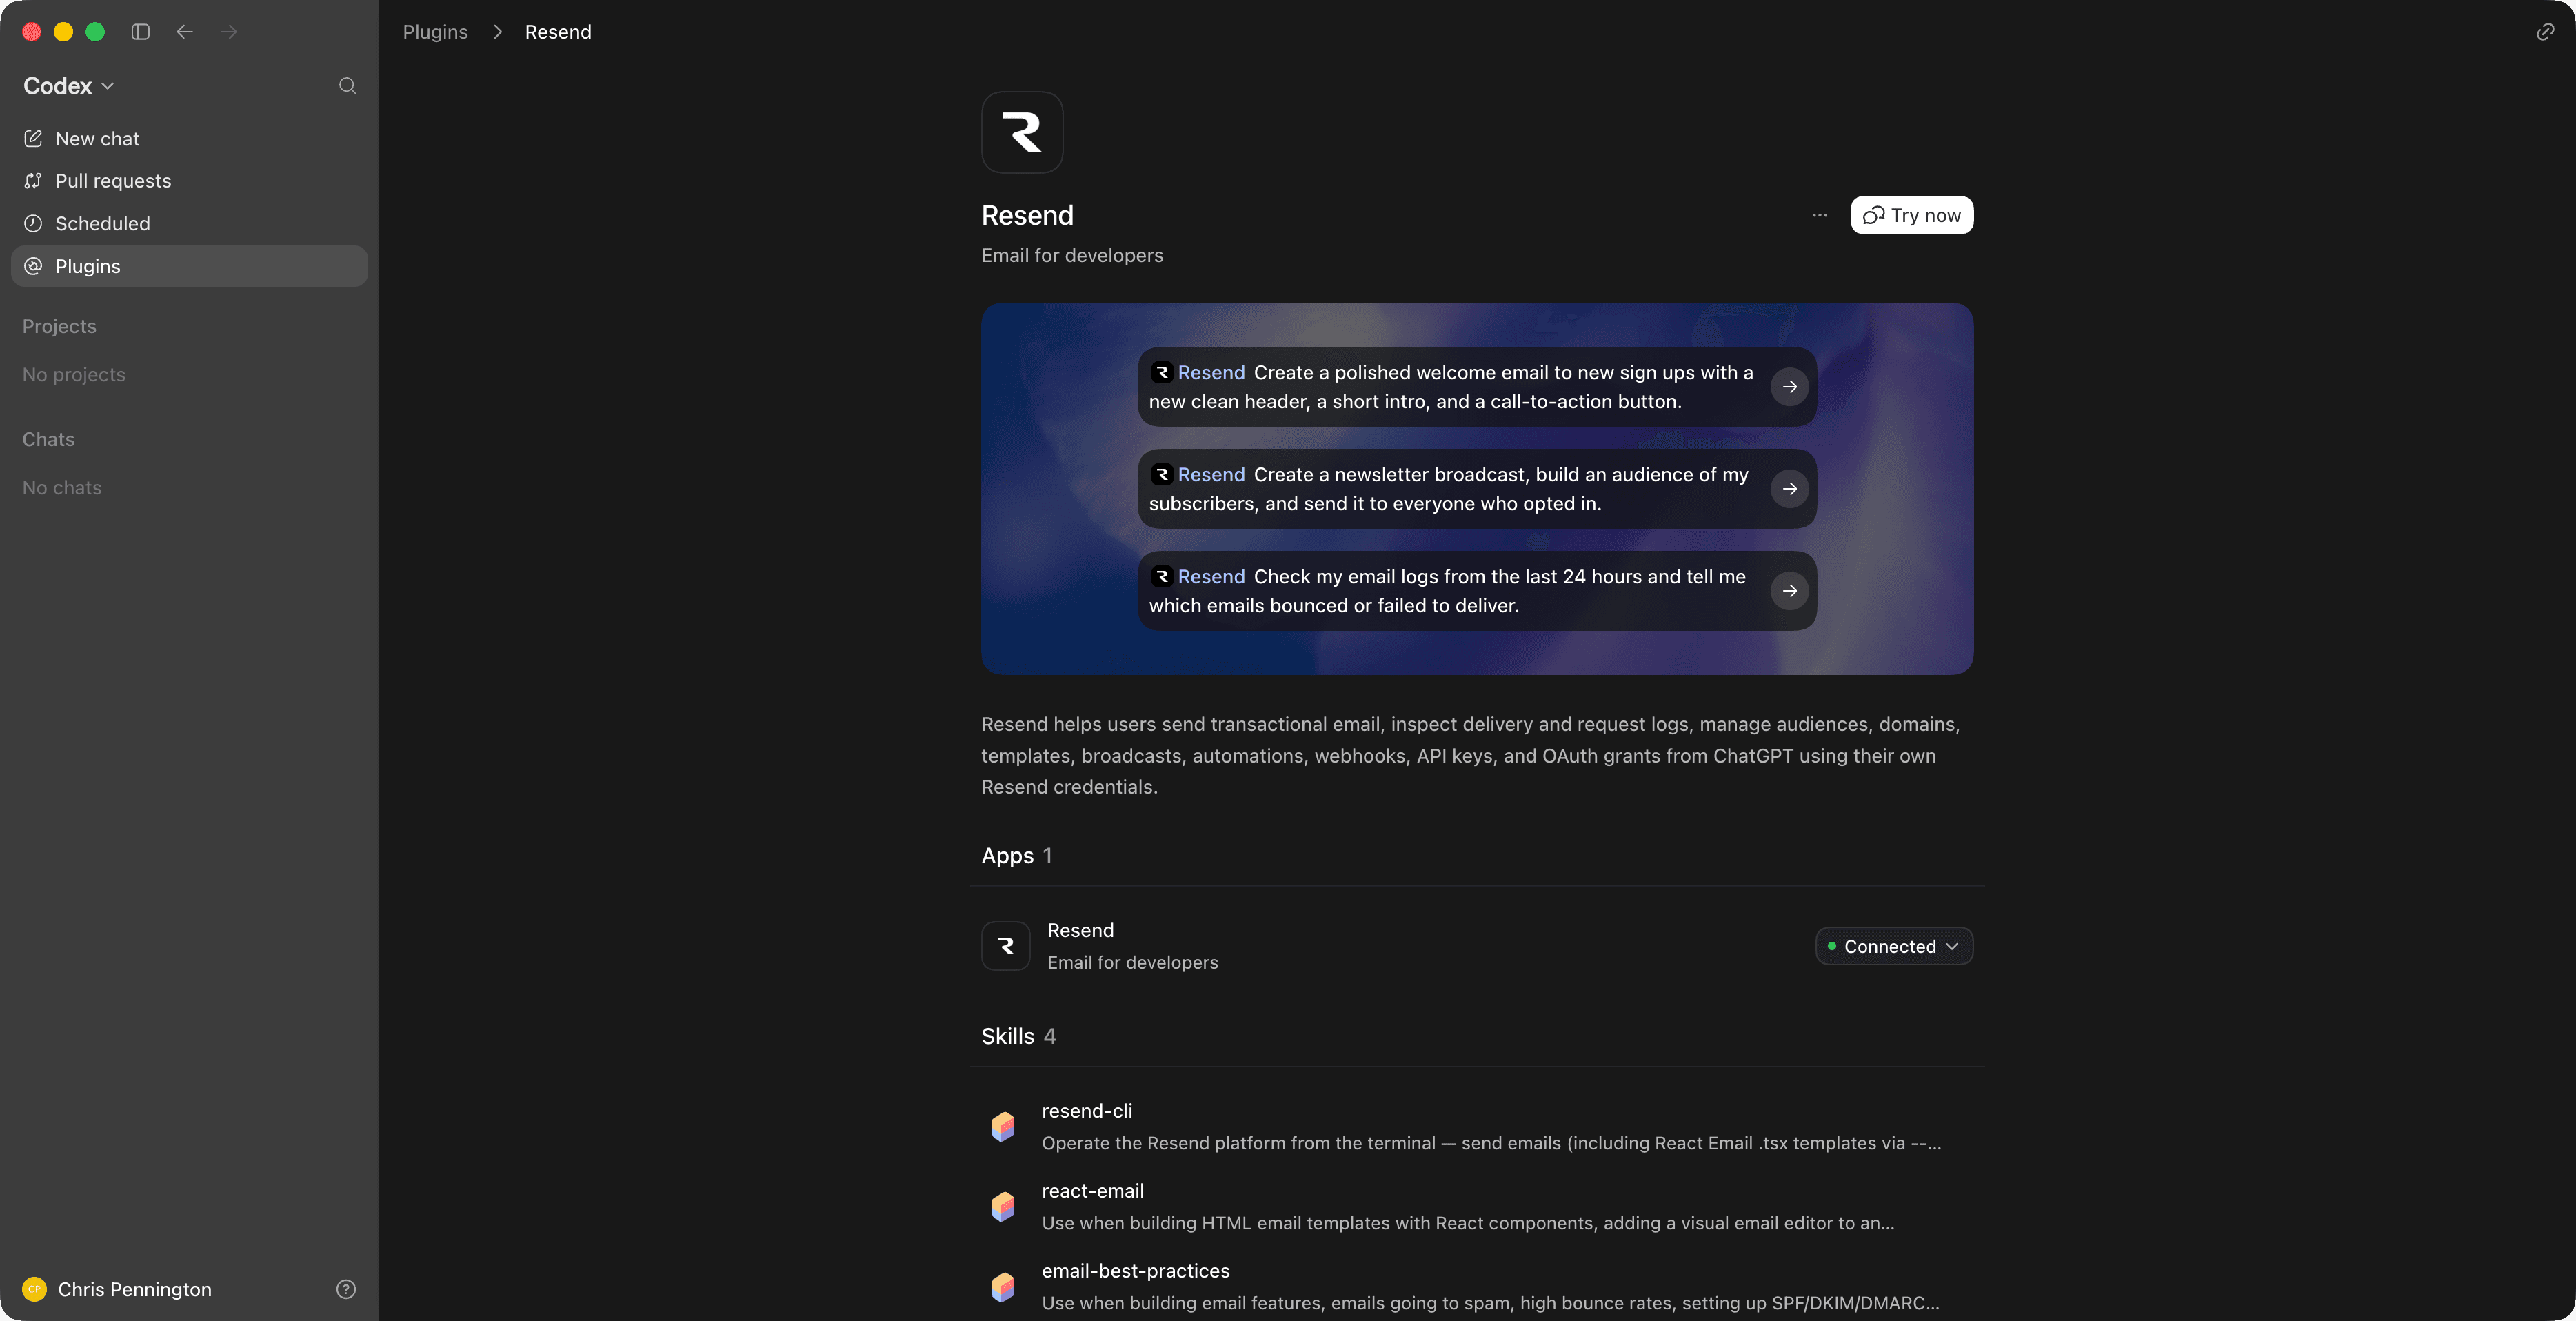Select Plugins in the sidebar

[x=189, y=266]
